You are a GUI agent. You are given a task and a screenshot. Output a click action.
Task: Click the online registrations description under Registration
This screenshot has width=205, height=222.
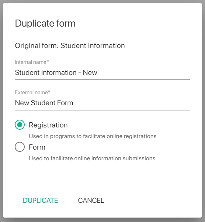(x=93, y=136)
